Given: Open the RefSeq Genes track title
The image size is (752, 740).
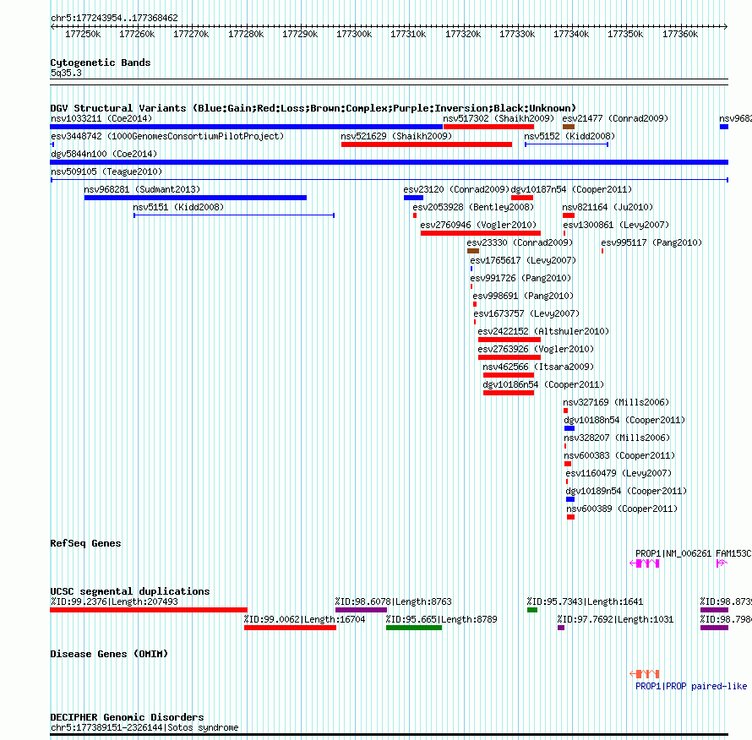Looking at the screenshot, I should click(85, 543).
